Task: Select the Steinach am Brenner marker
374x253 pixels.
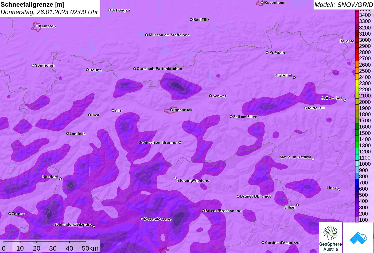Action: pos(180,142)
